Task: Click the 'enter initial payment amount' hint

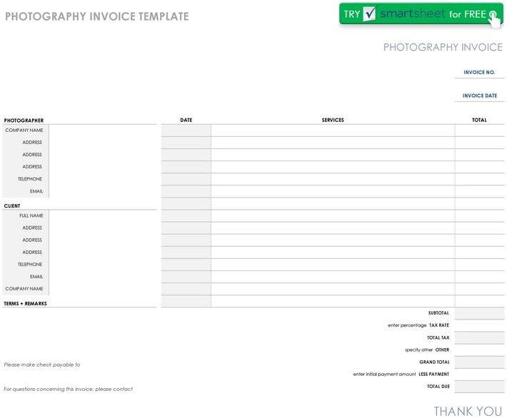Action: click(x=384, y=374)
